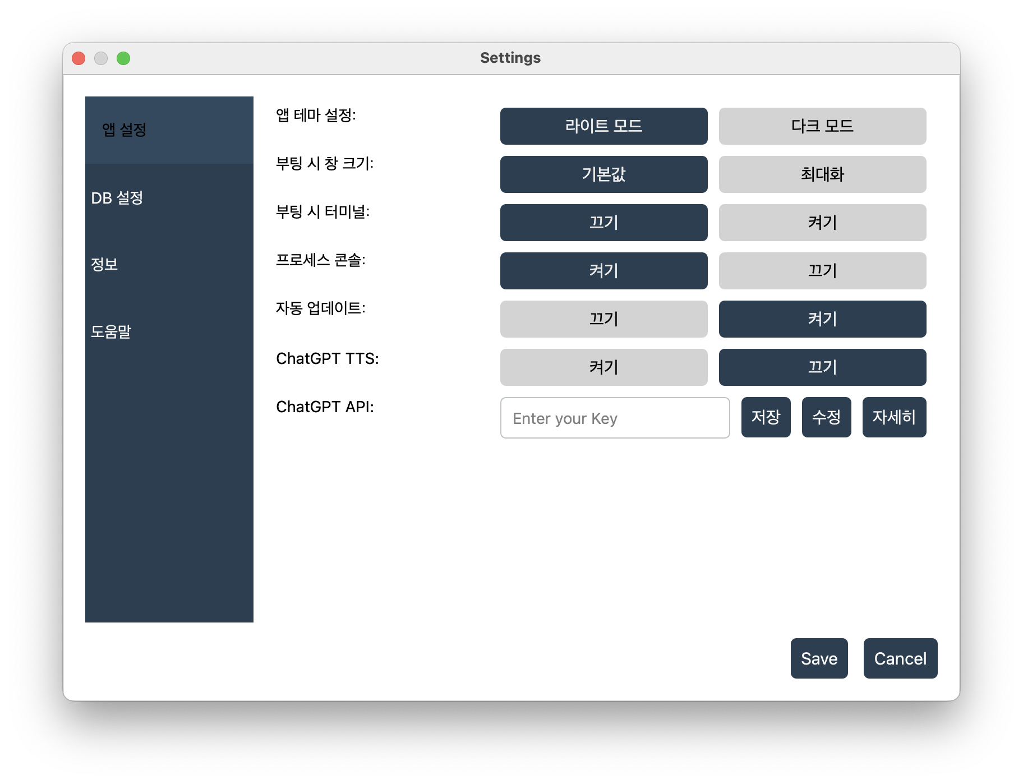1023x784 pixels.
Task: Click the 자동 업데이트: label
Action: (x=320, y=308)
